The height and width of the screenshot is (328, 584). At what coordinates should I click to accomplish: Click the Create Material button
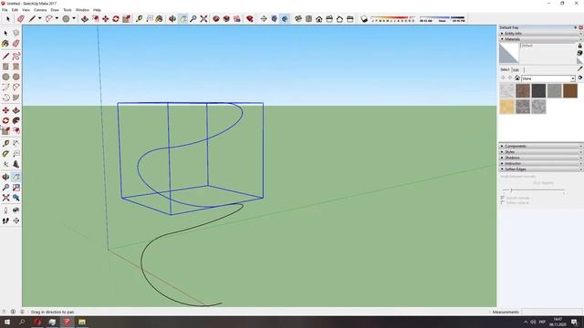[580, 53]
